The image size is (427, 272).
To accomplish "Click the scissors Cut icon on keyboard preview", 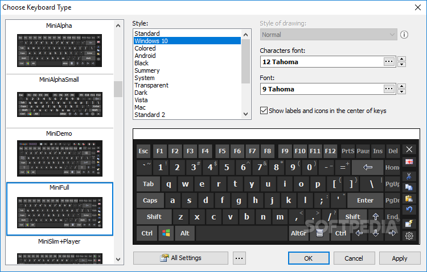I will (x=409, y=176).
